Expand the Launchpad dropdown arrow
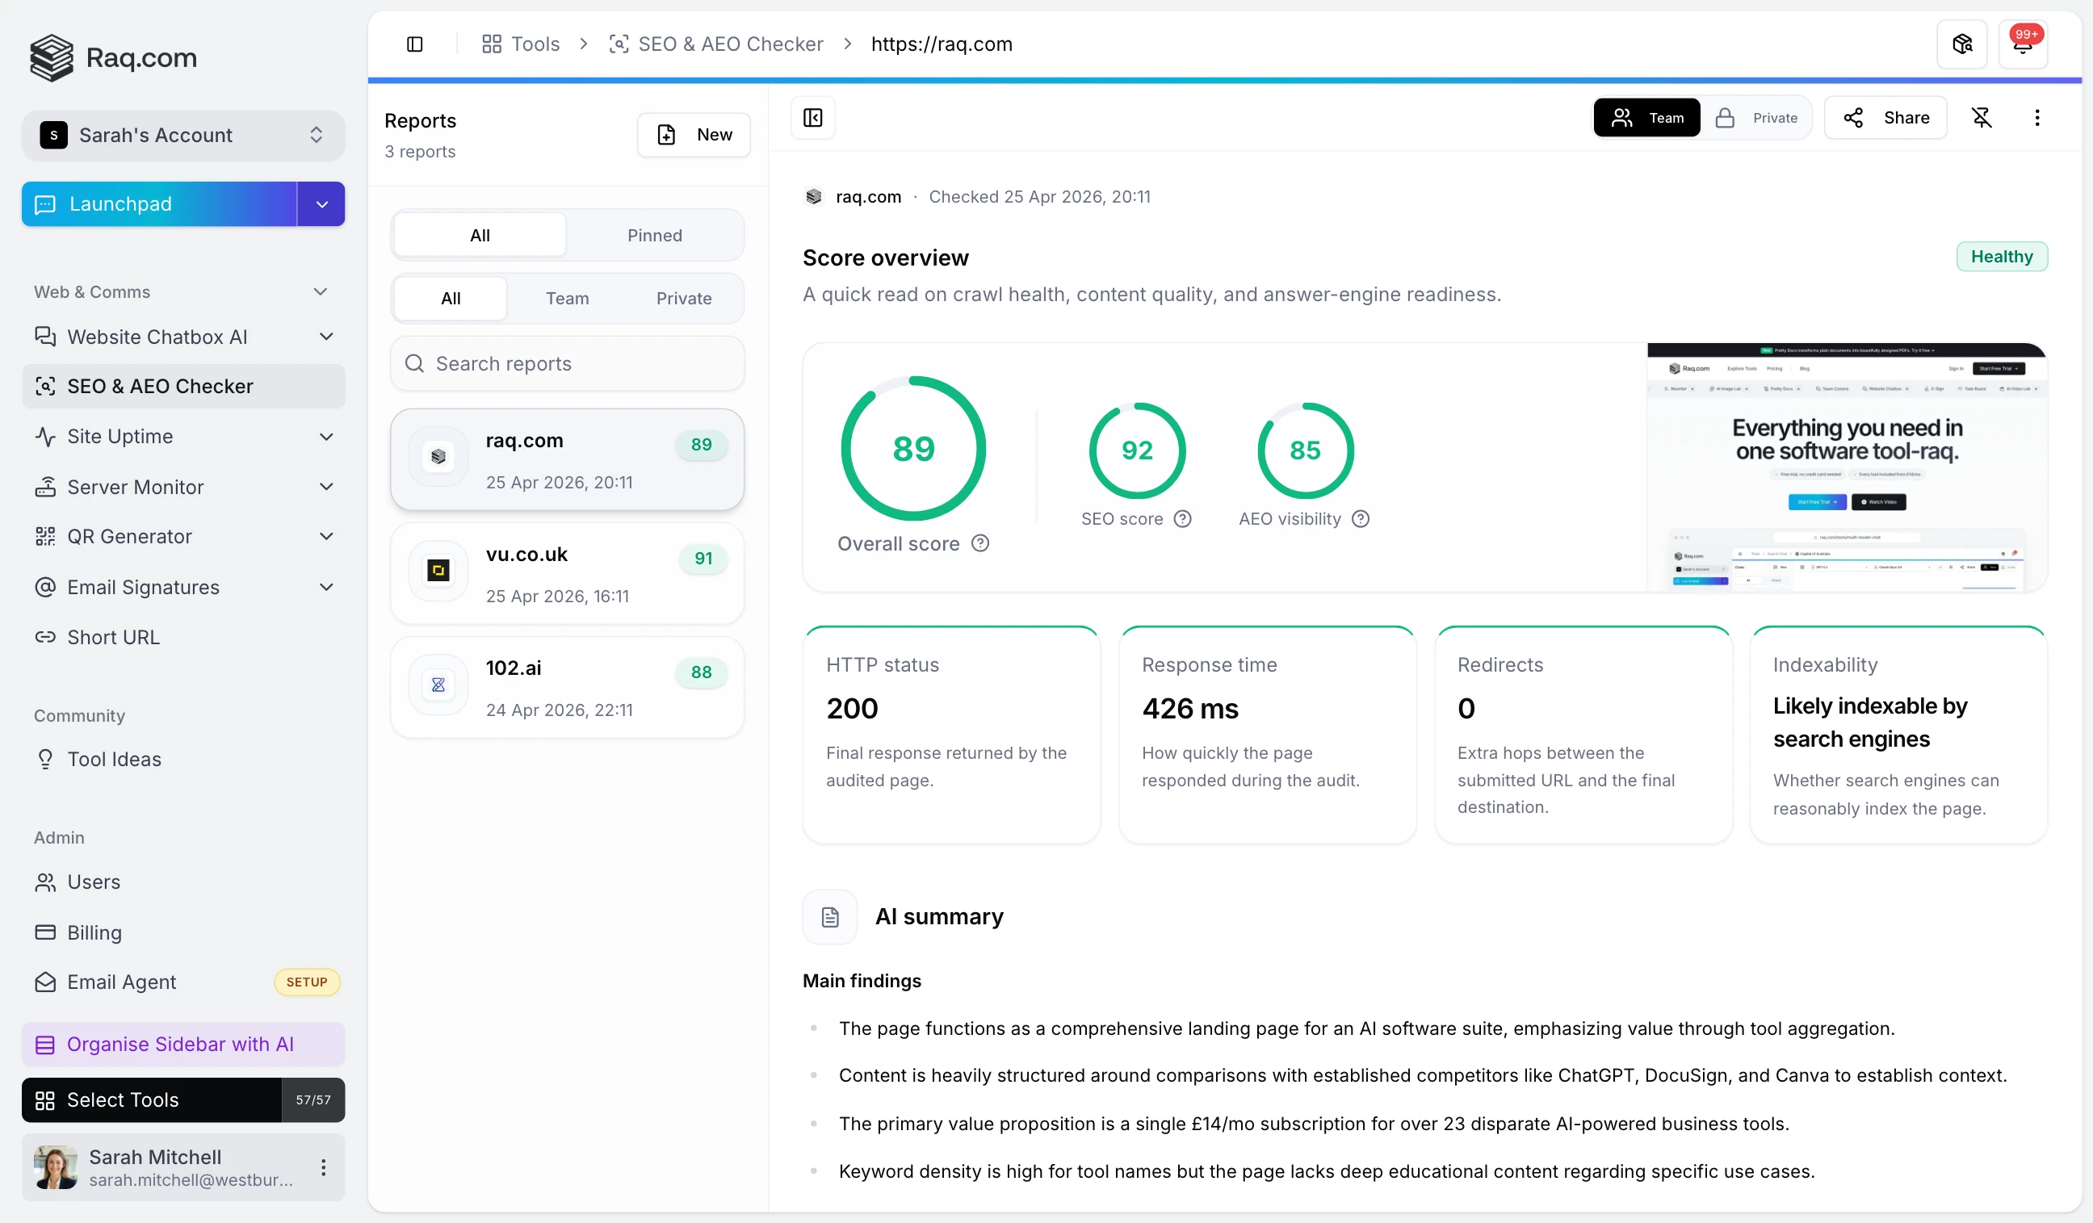 321,204
